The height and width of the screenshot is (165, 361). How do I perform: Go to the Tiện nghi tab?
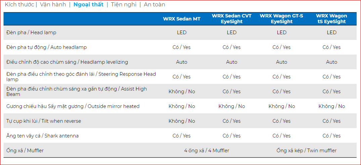124,5
